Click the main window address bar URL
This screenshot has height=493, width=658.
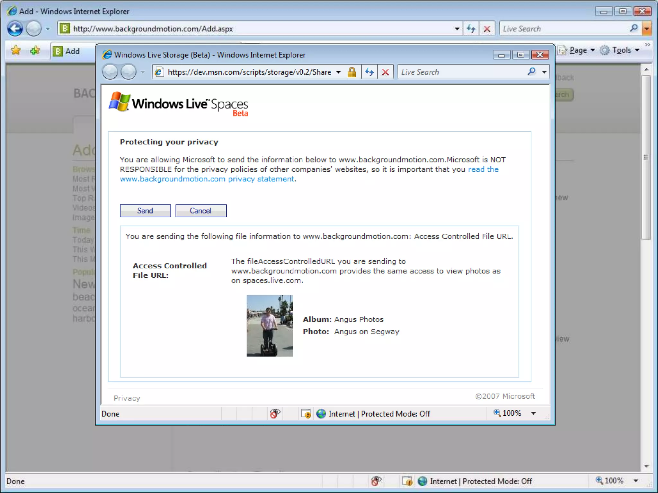153,29
